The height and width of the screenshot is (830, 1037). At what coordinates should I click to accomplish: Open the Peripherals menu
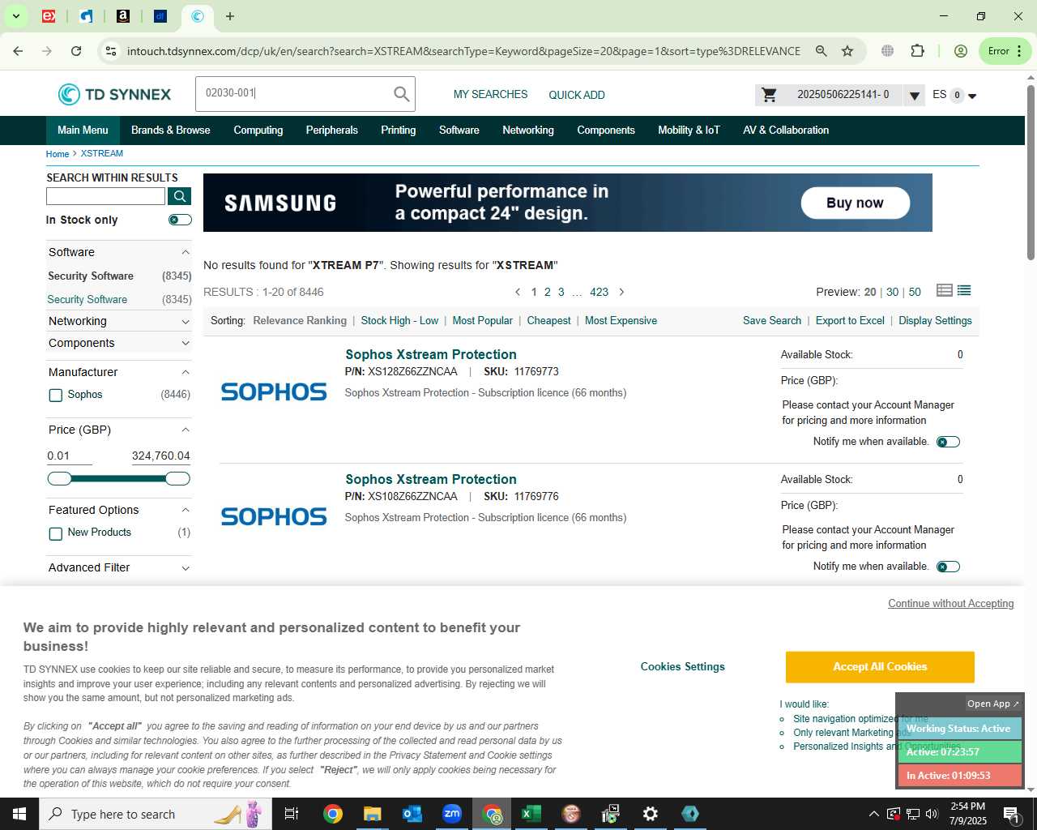click(332, 130)
